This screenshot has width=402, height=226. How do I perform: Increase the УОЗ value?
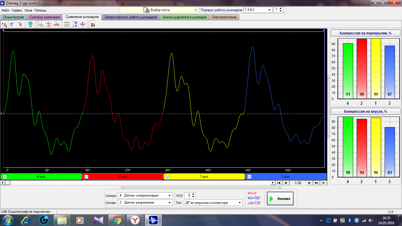click(x=193, y=194)
